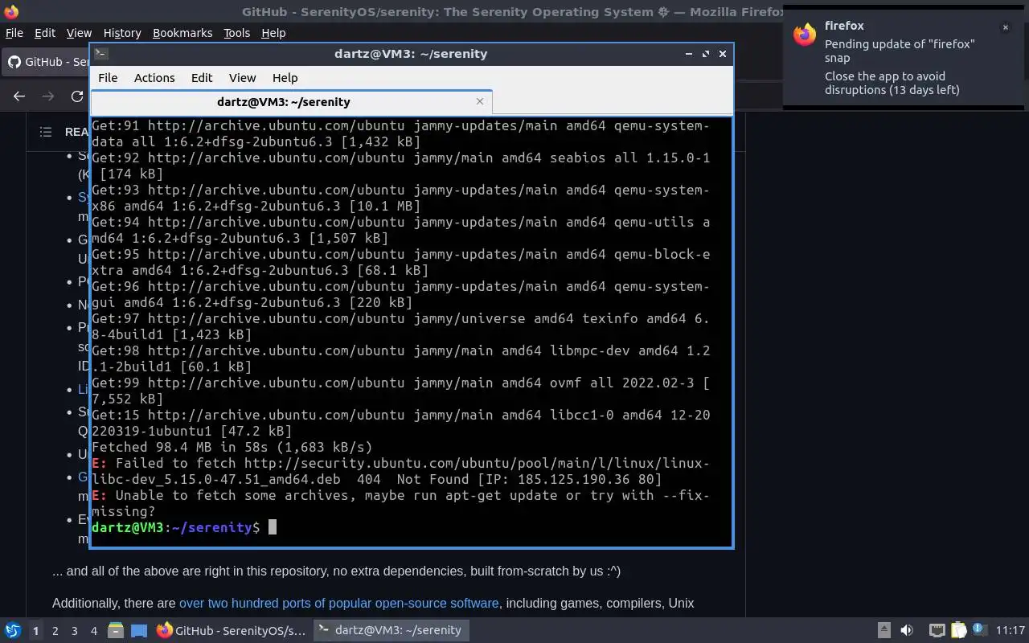Image resolution: width=1029 pixels, height=643 pixels.
Task: Reload the page in Firefox
Action: (77, 96)
